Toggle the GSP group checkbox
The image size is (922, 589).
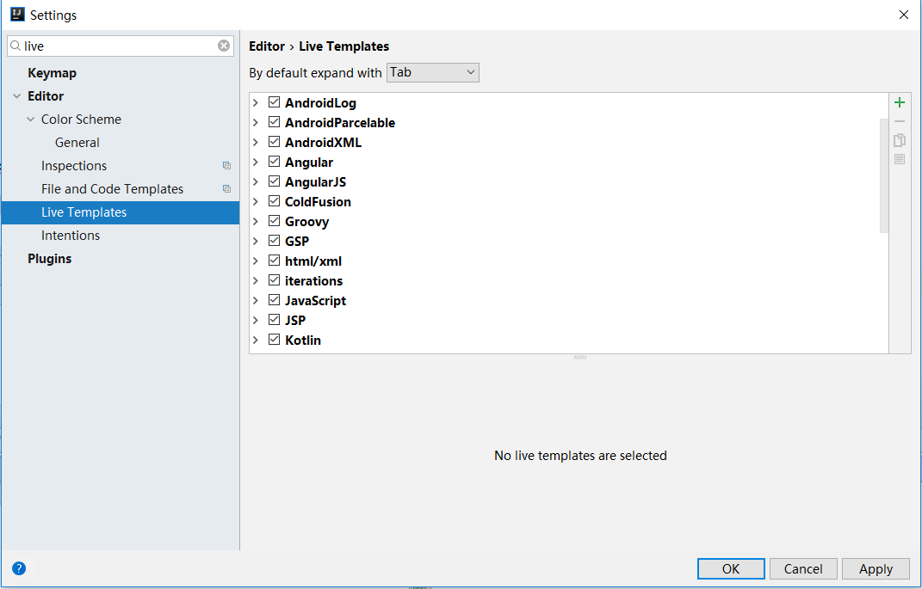click(274, 241)
